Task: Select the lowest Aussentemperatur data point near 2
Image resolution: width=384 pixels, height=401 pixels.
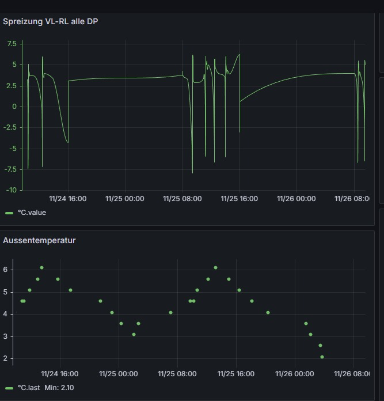Action: tap(322, 357)
